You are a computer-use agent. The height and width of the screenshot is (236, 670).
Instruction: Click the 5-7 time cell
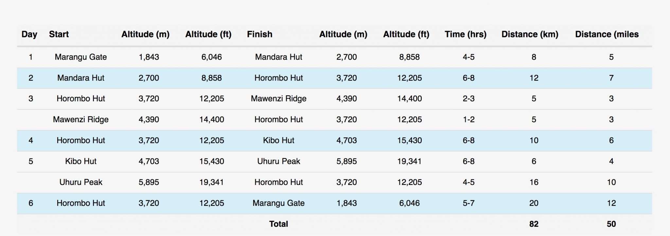(468, 203)
